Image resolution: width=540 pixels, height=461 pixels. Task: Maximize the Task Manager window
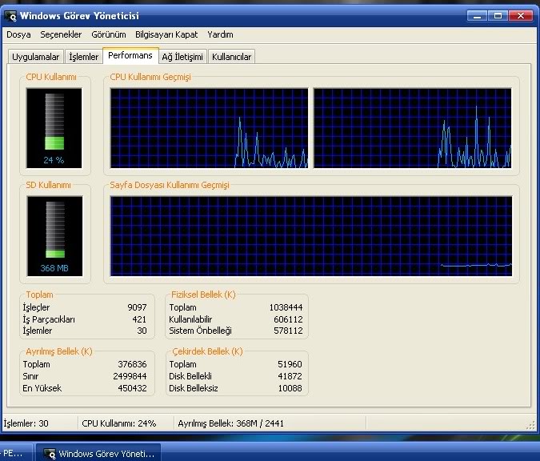tap(498, 16)
